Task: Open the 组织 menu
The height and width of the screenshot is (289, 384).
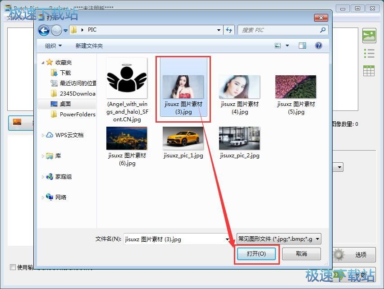Action: 53,46
